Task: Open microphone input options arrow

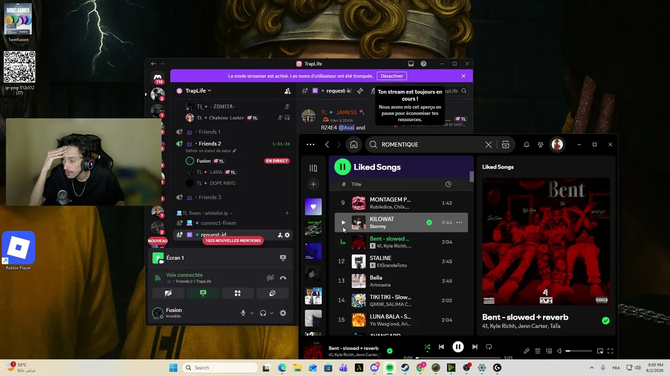Action: click(252, 313)
